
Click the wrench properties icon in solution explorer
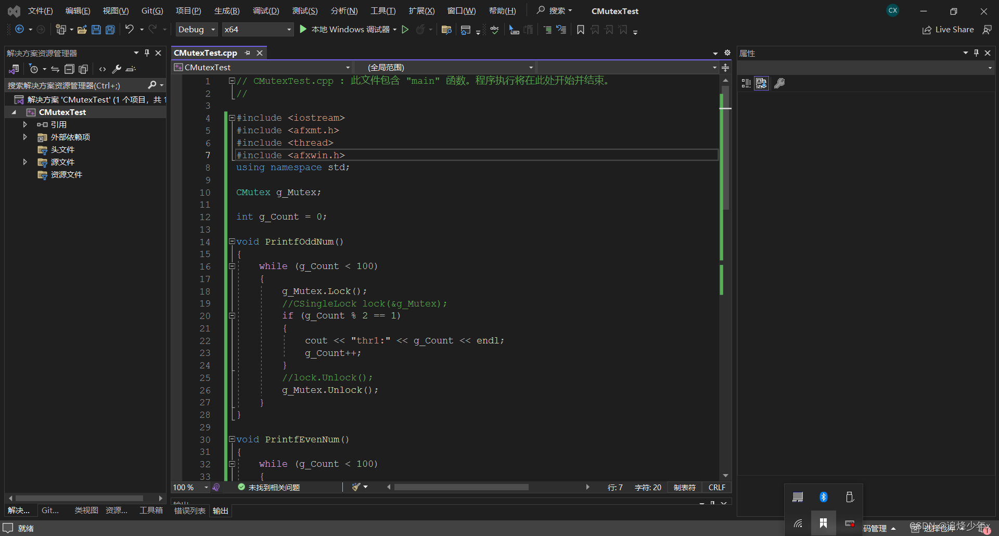point(117,69)
